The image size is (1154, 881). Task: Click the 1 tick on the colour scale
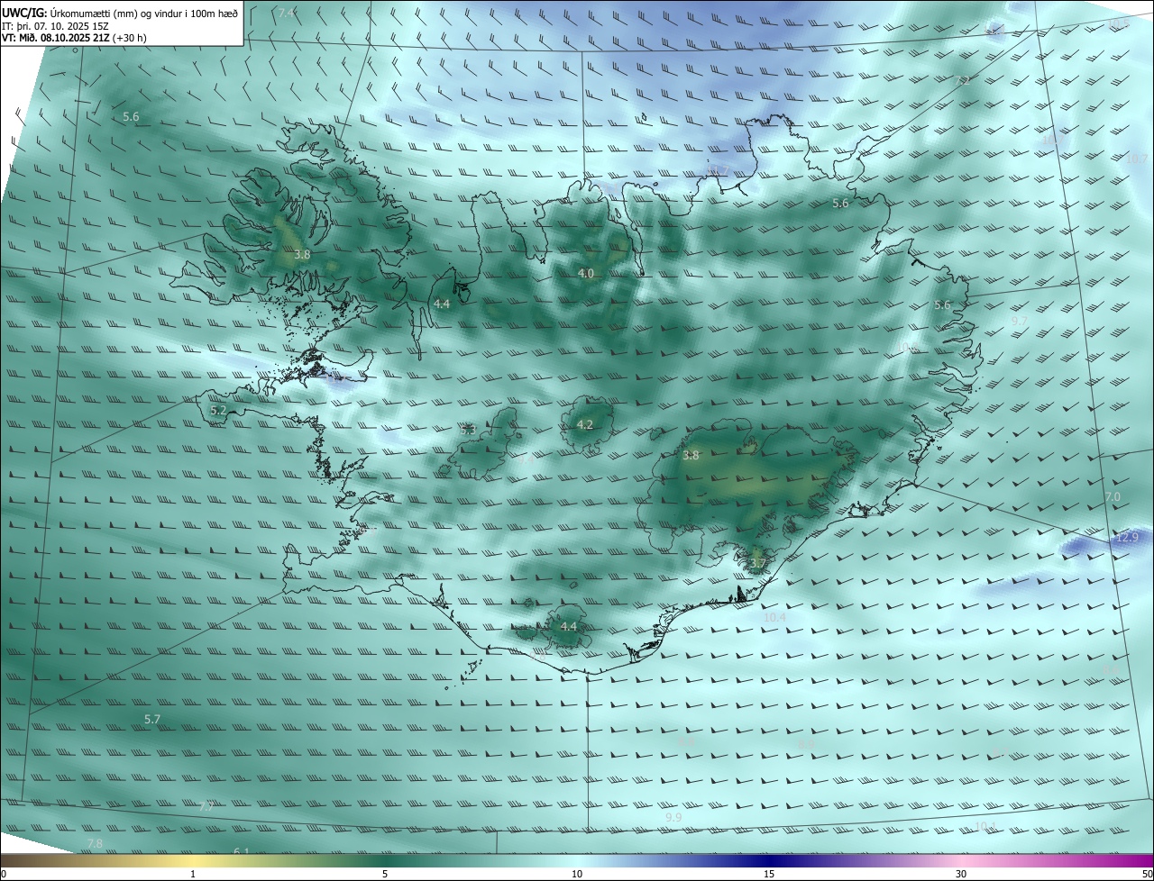[x=193, y=874]
